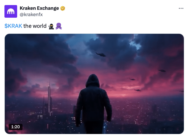Click the hood of the figure
This screenshot has width=187, height=139.
[93, 81]
